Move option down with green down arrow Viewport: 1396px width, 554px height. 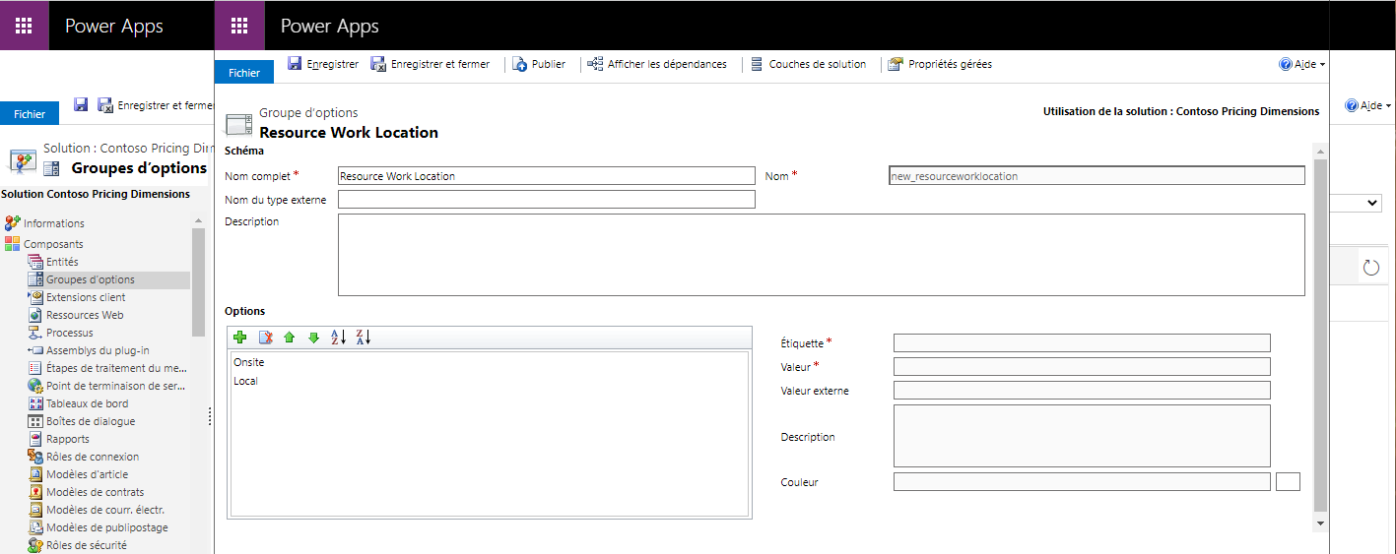(314, 338)
